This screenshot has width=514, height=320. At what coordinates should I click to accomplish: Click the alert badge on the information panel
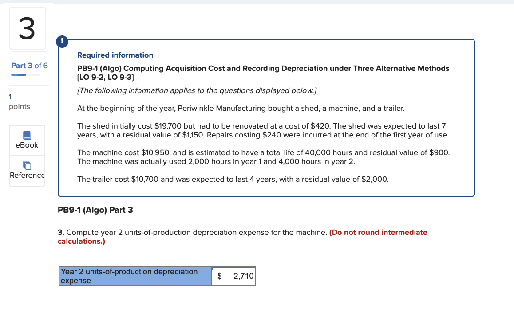click(x=62, y=41)
